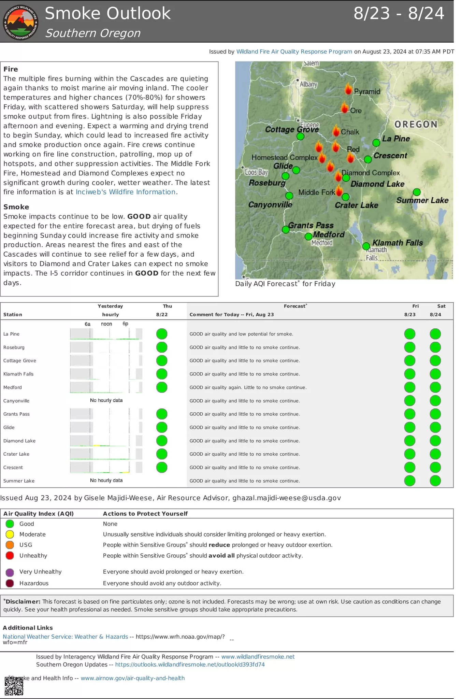Viewport: 462px width, 699px height.
Task: Click the Disclaimer text box
Action: click(227, 605)
